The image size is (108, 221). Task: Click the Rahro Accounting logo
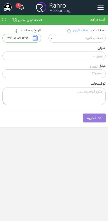pos(53,7)
